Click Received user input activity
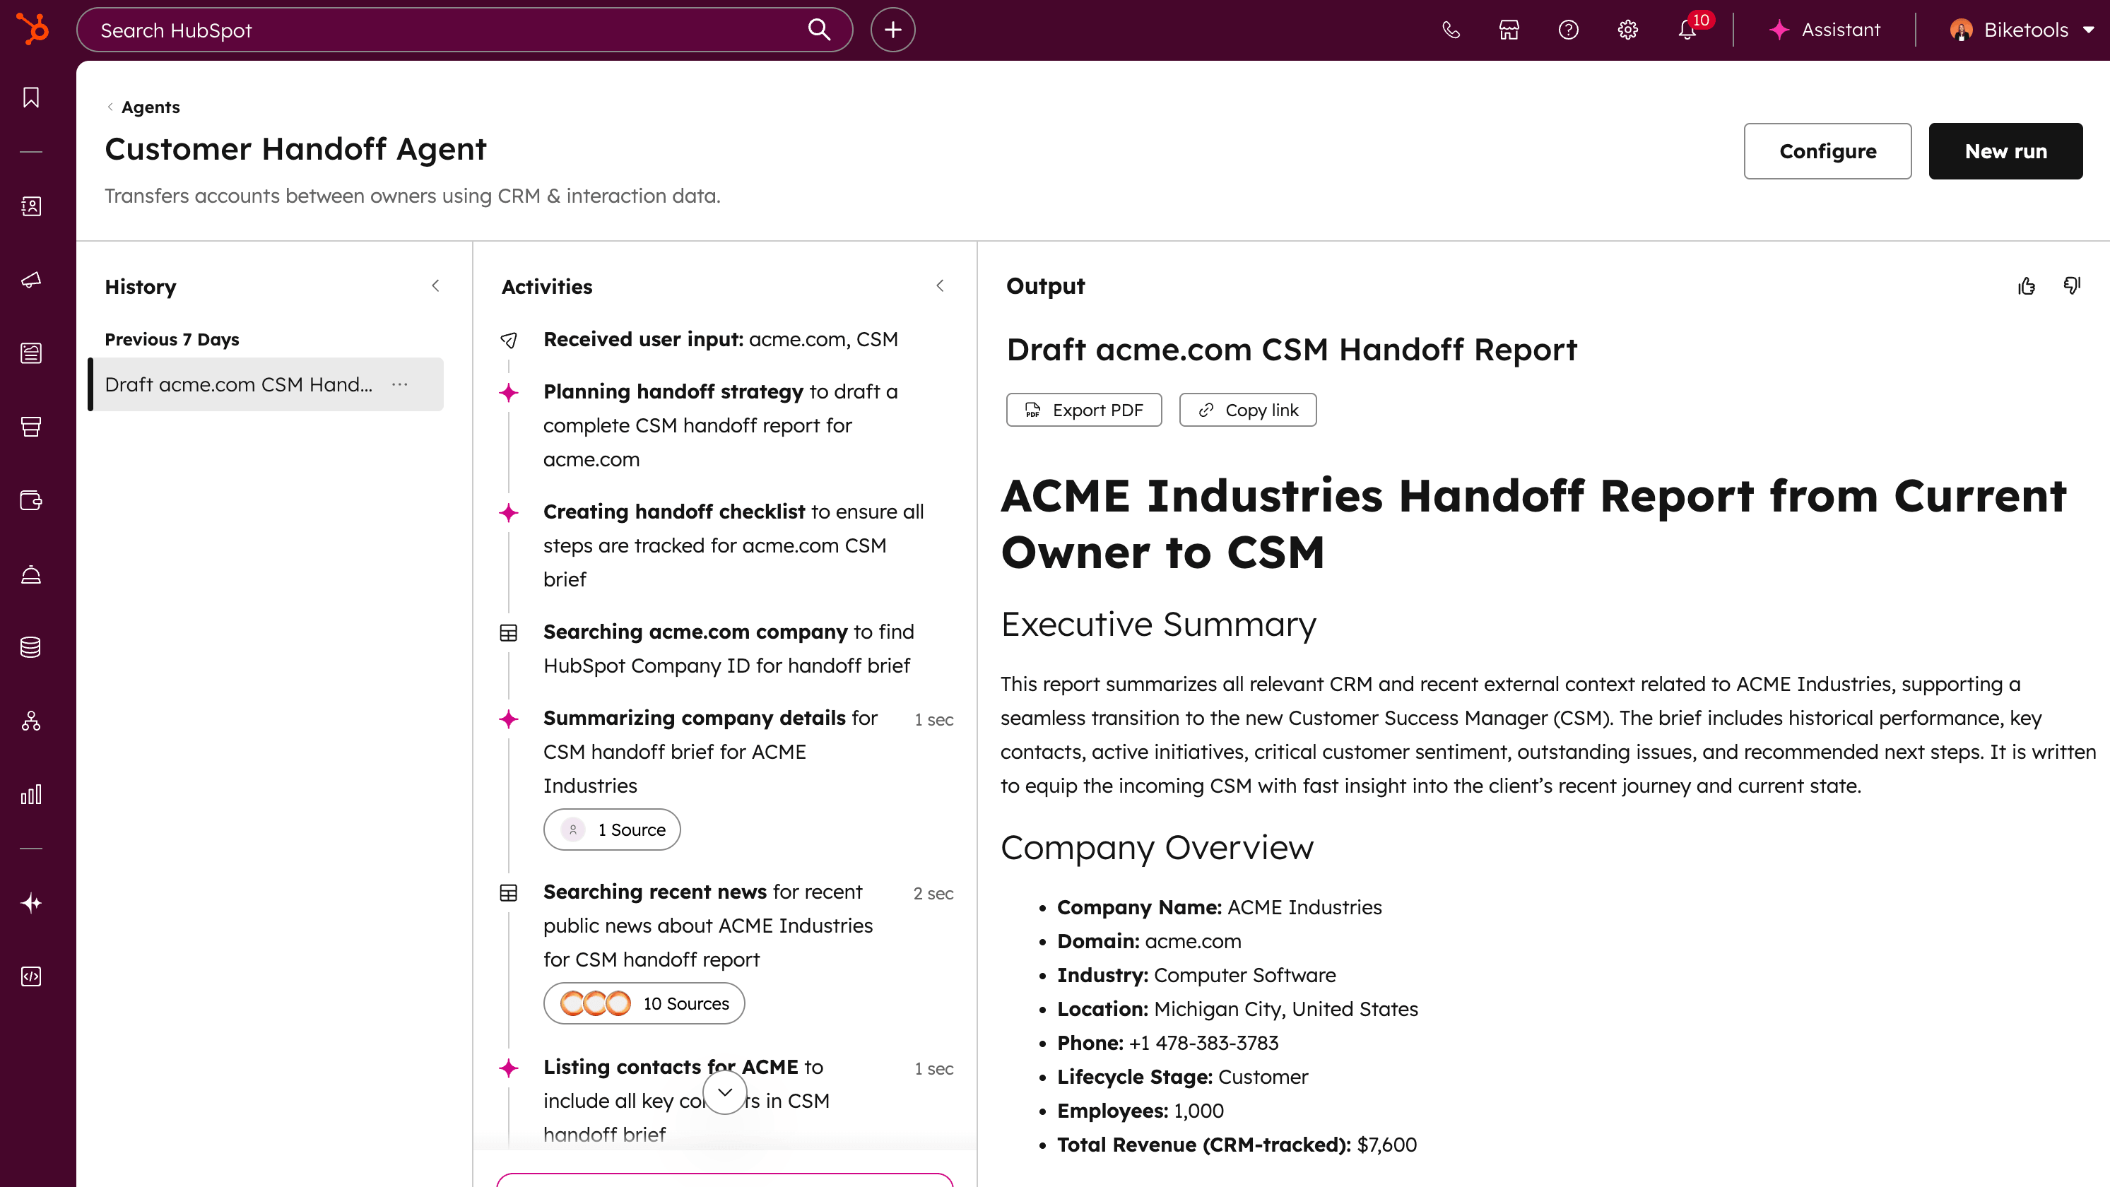 (x=720, y=339)
